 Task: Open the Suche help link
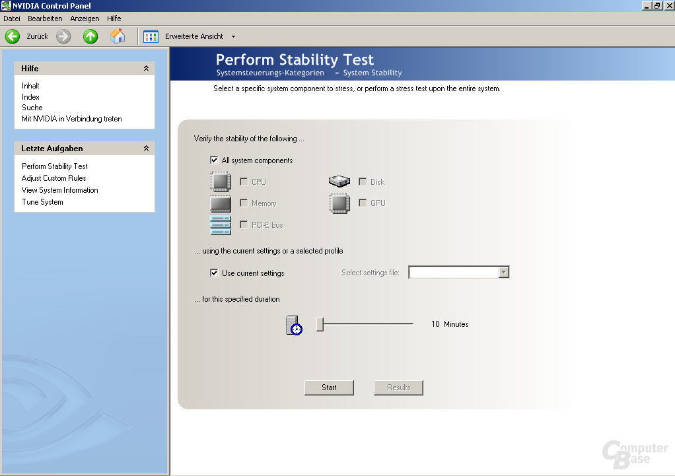coord(32,108)
